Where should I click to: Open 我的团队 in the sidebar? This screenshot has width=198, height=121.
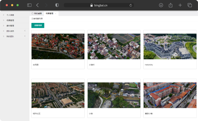tap(10, 36)
